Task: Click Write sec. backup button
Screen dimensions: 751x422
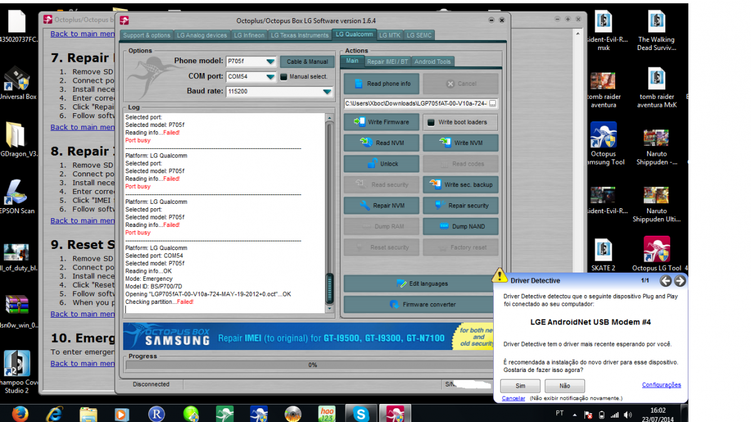Action: pyautogui.click(x=461, y=184)
